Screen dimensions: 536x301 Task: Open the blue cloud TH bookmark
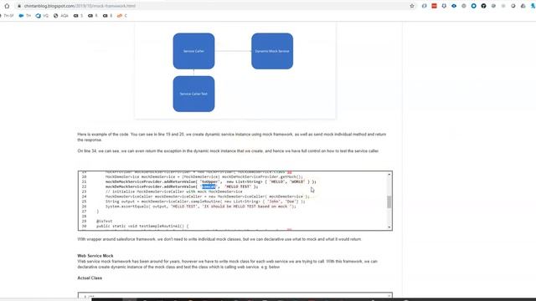(x=24, y=16)
